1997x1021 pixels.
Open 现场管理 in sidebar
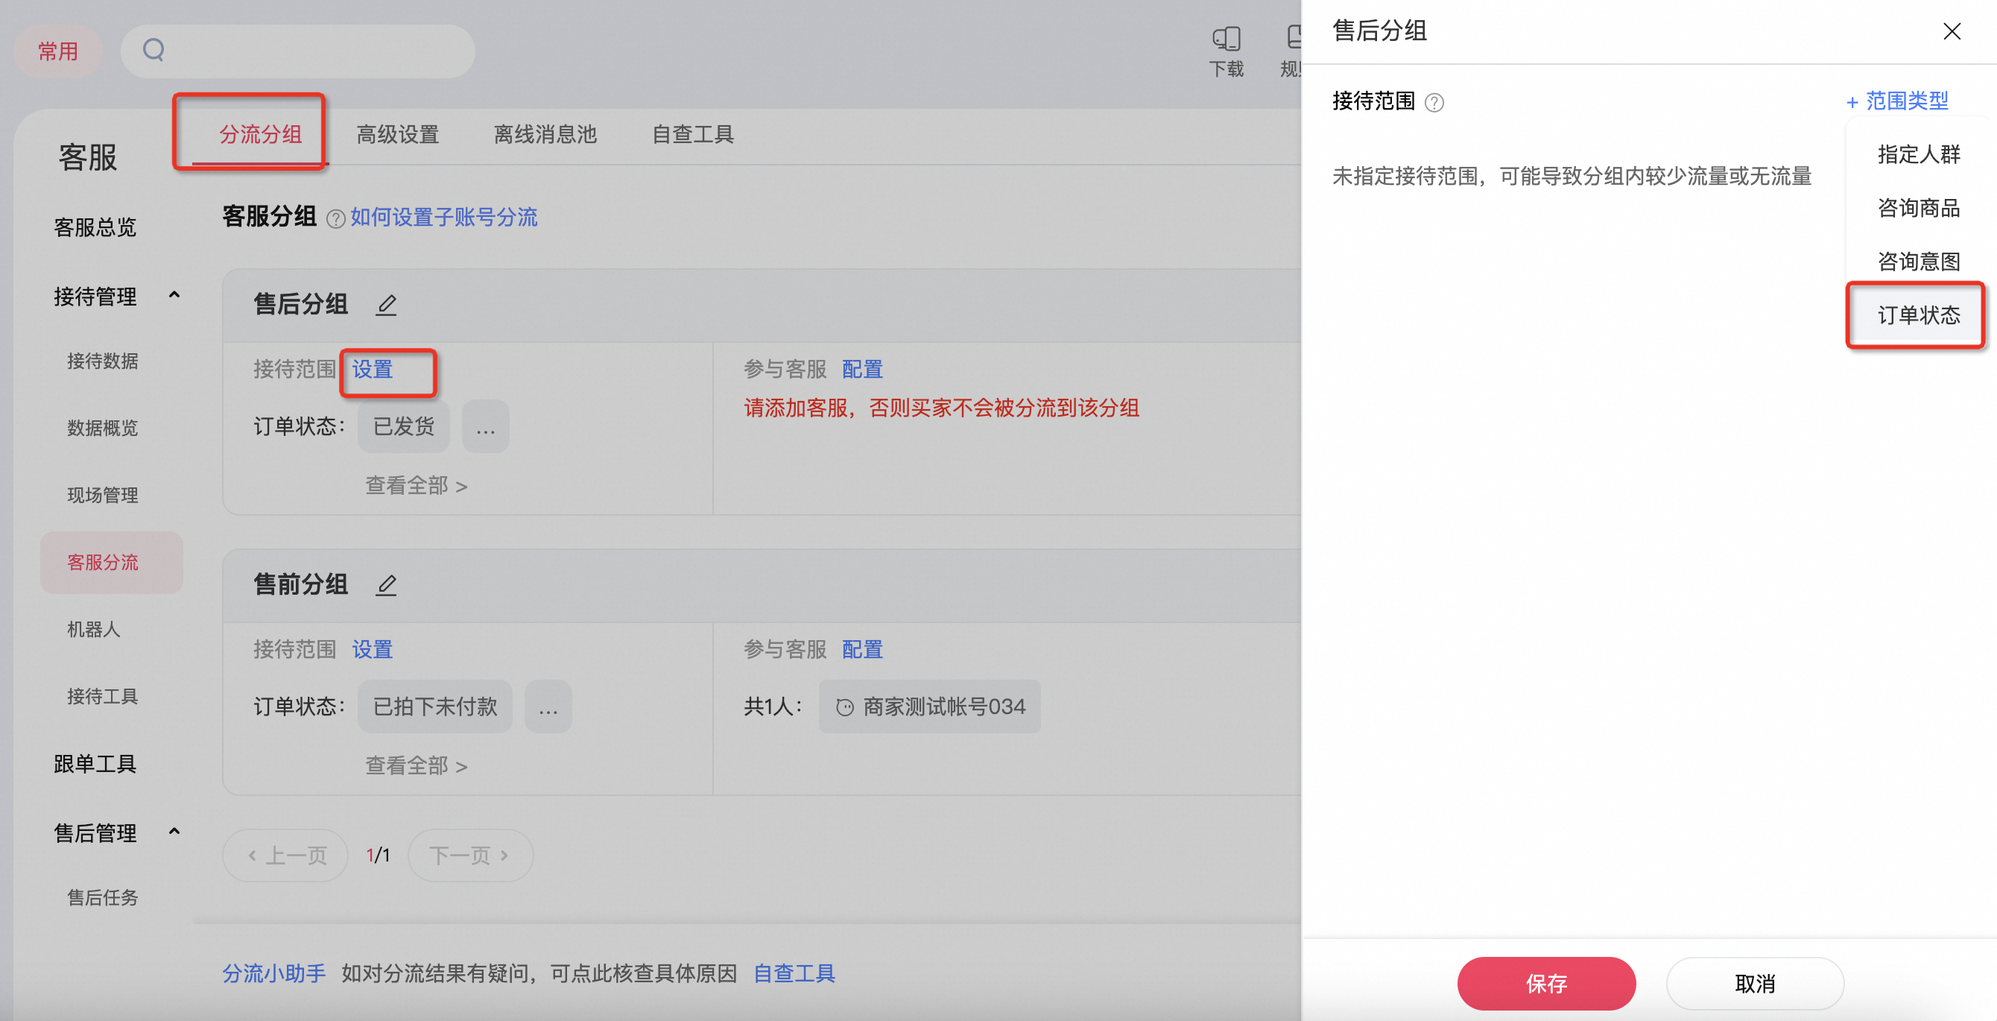click(x=102, y=496)
